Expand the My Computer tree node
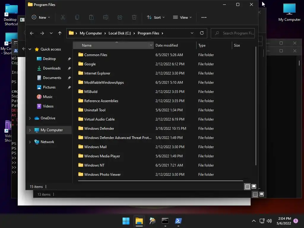 coord(30,130)
